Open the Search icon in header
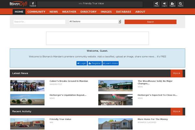Image resolution: width=195 pixels, height=130 pixels. click(180, 4)
